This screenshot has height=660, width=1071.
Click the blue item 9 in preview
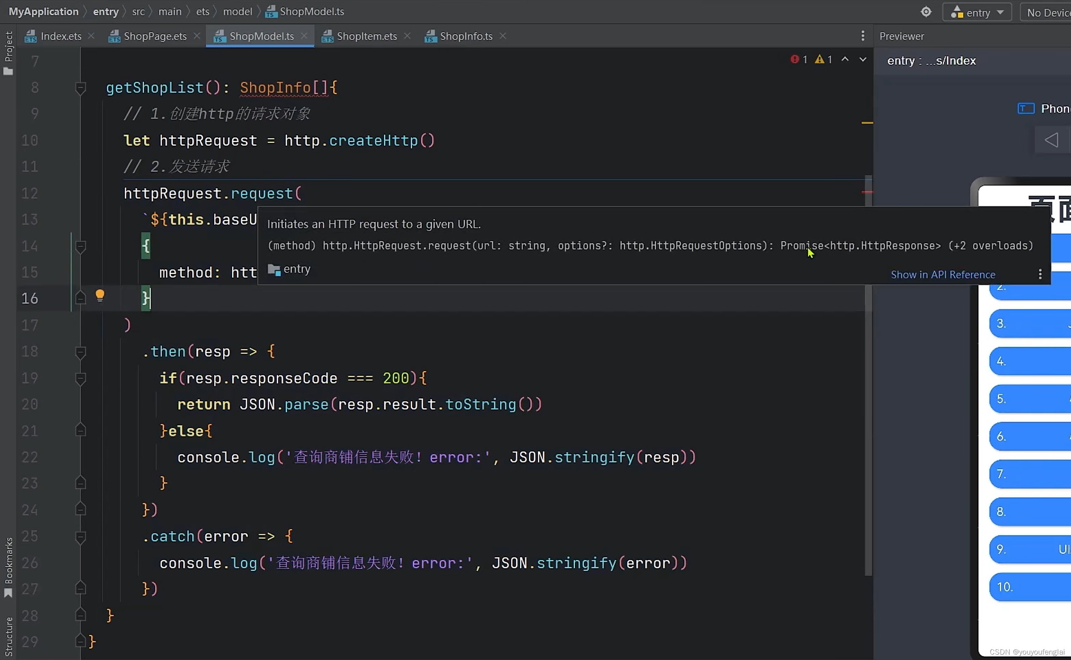pos(1030,549)
